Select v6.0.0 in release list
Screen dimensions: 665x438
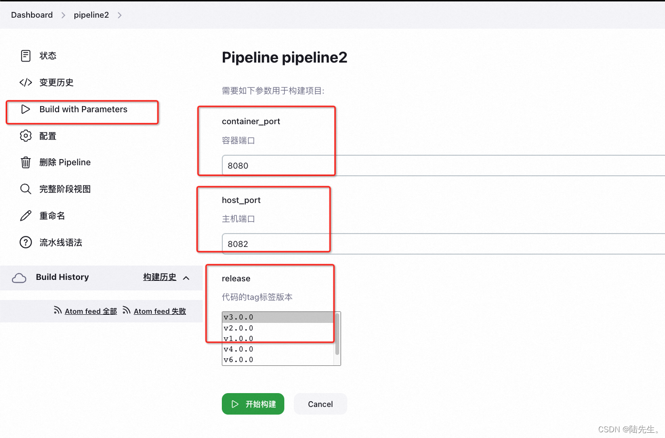(x=279, y=360)
